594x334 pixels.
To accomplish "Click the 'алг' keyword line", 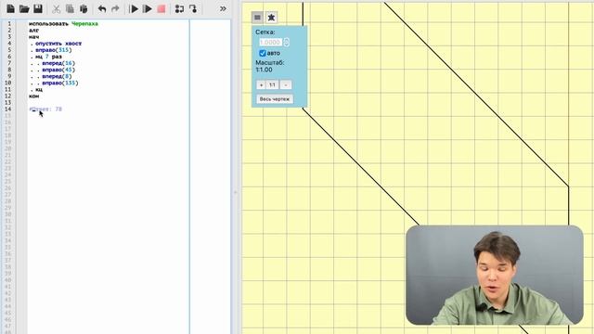I will (x=34, y=31).
